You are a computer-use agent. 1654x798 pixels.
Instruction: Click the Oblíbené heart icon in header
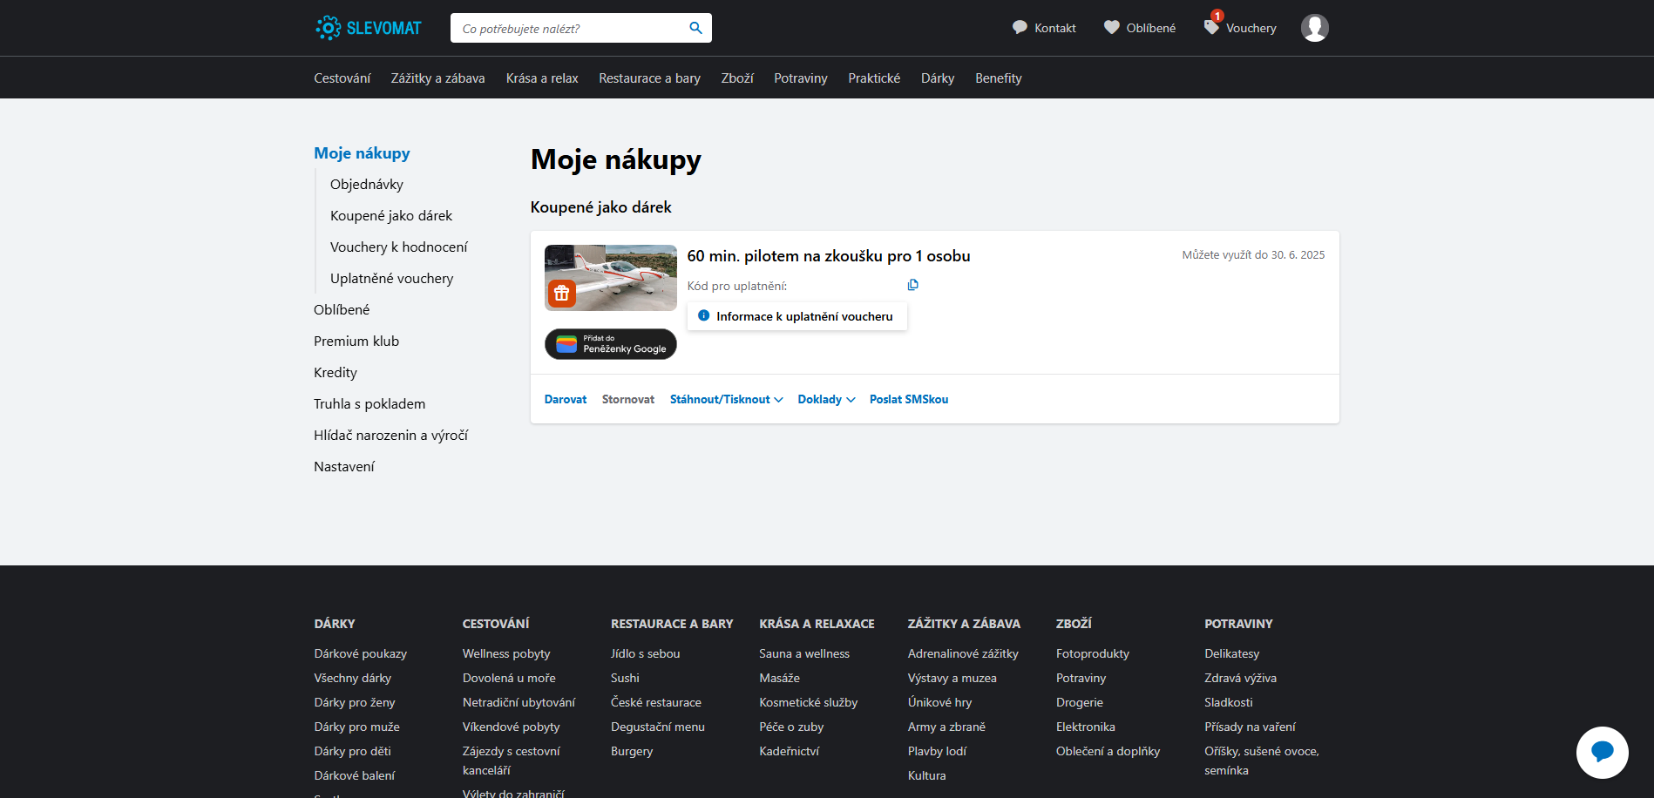click(1112, 28)
